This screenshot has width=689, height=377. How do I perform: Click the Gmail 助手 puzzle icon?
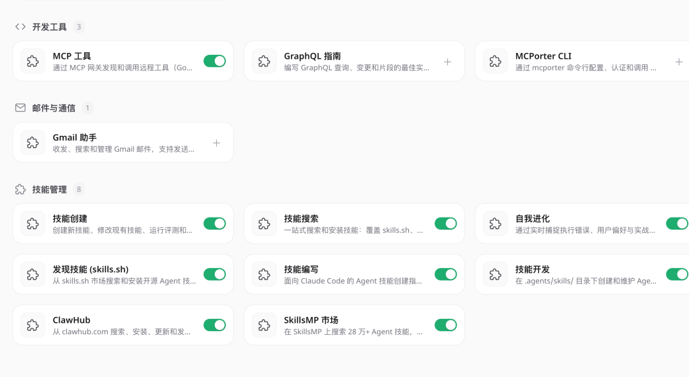tap(33, 142)
